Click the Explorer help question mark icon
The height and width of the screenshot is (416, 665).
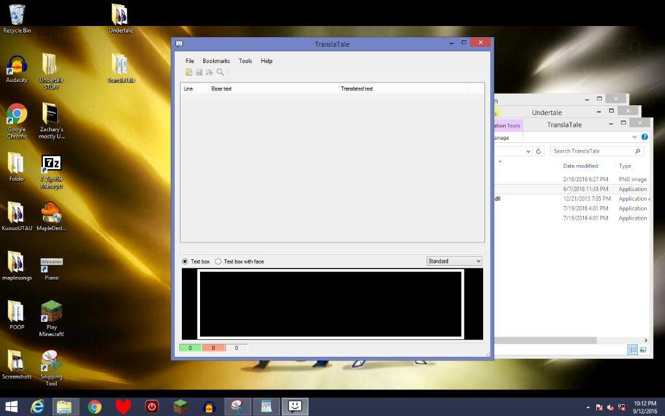pyautogui.click(x=644, y=137)
